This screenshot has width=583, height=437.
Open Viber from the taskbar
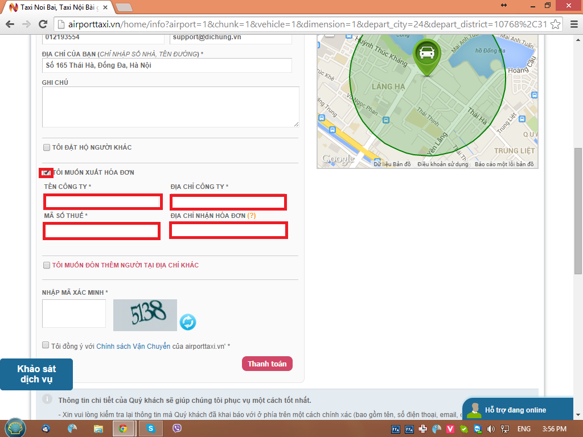tap(177, 428)
